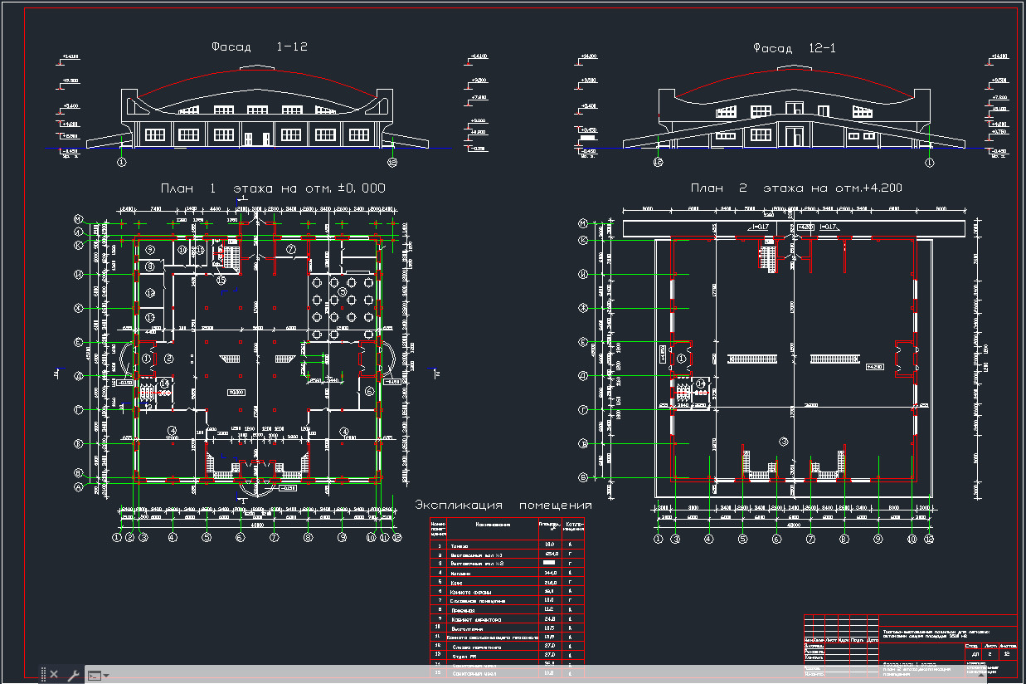Open command line customize wrench menu
Screen dimensions: 1026x684
(x=72, y=675)
